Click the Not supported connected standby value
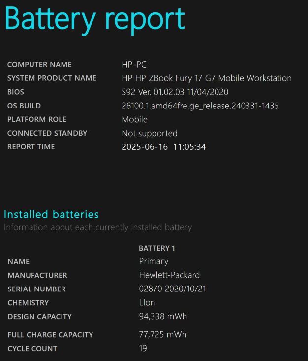308x361 pixels. (x=150, y=133)
